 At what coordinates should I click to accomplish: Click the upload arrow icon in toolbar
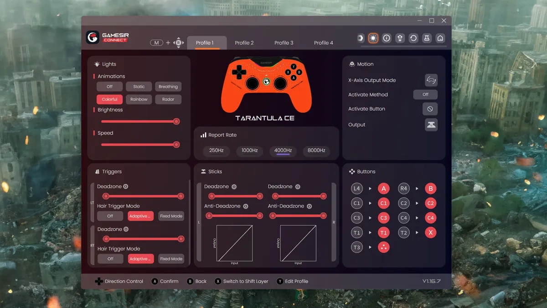pyautogui.click(x=400, y=38)
